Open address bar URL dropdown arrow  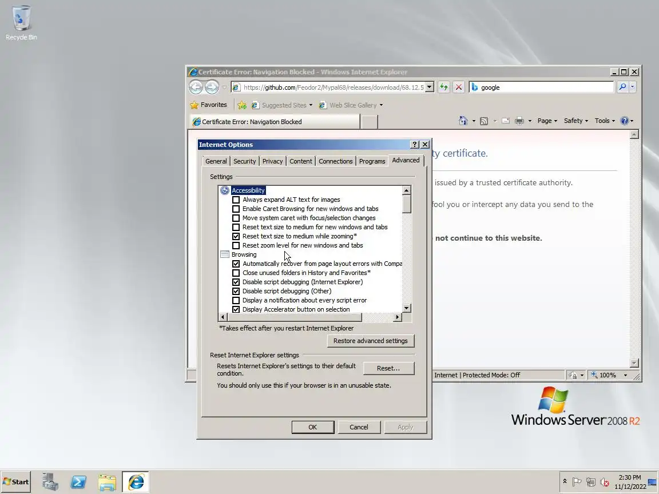pos(429,87)
